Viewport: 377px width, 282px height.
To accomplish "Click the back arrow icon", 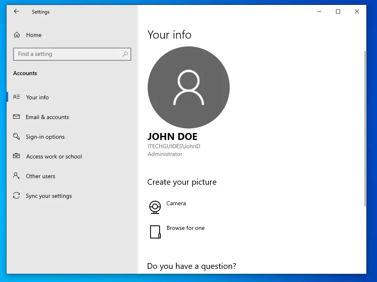I will [16, 11].
